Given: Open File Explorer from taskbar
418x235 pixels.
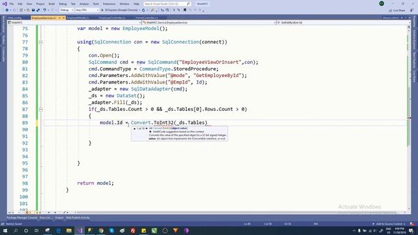Looking at the screenshot, I should [69, 230].
